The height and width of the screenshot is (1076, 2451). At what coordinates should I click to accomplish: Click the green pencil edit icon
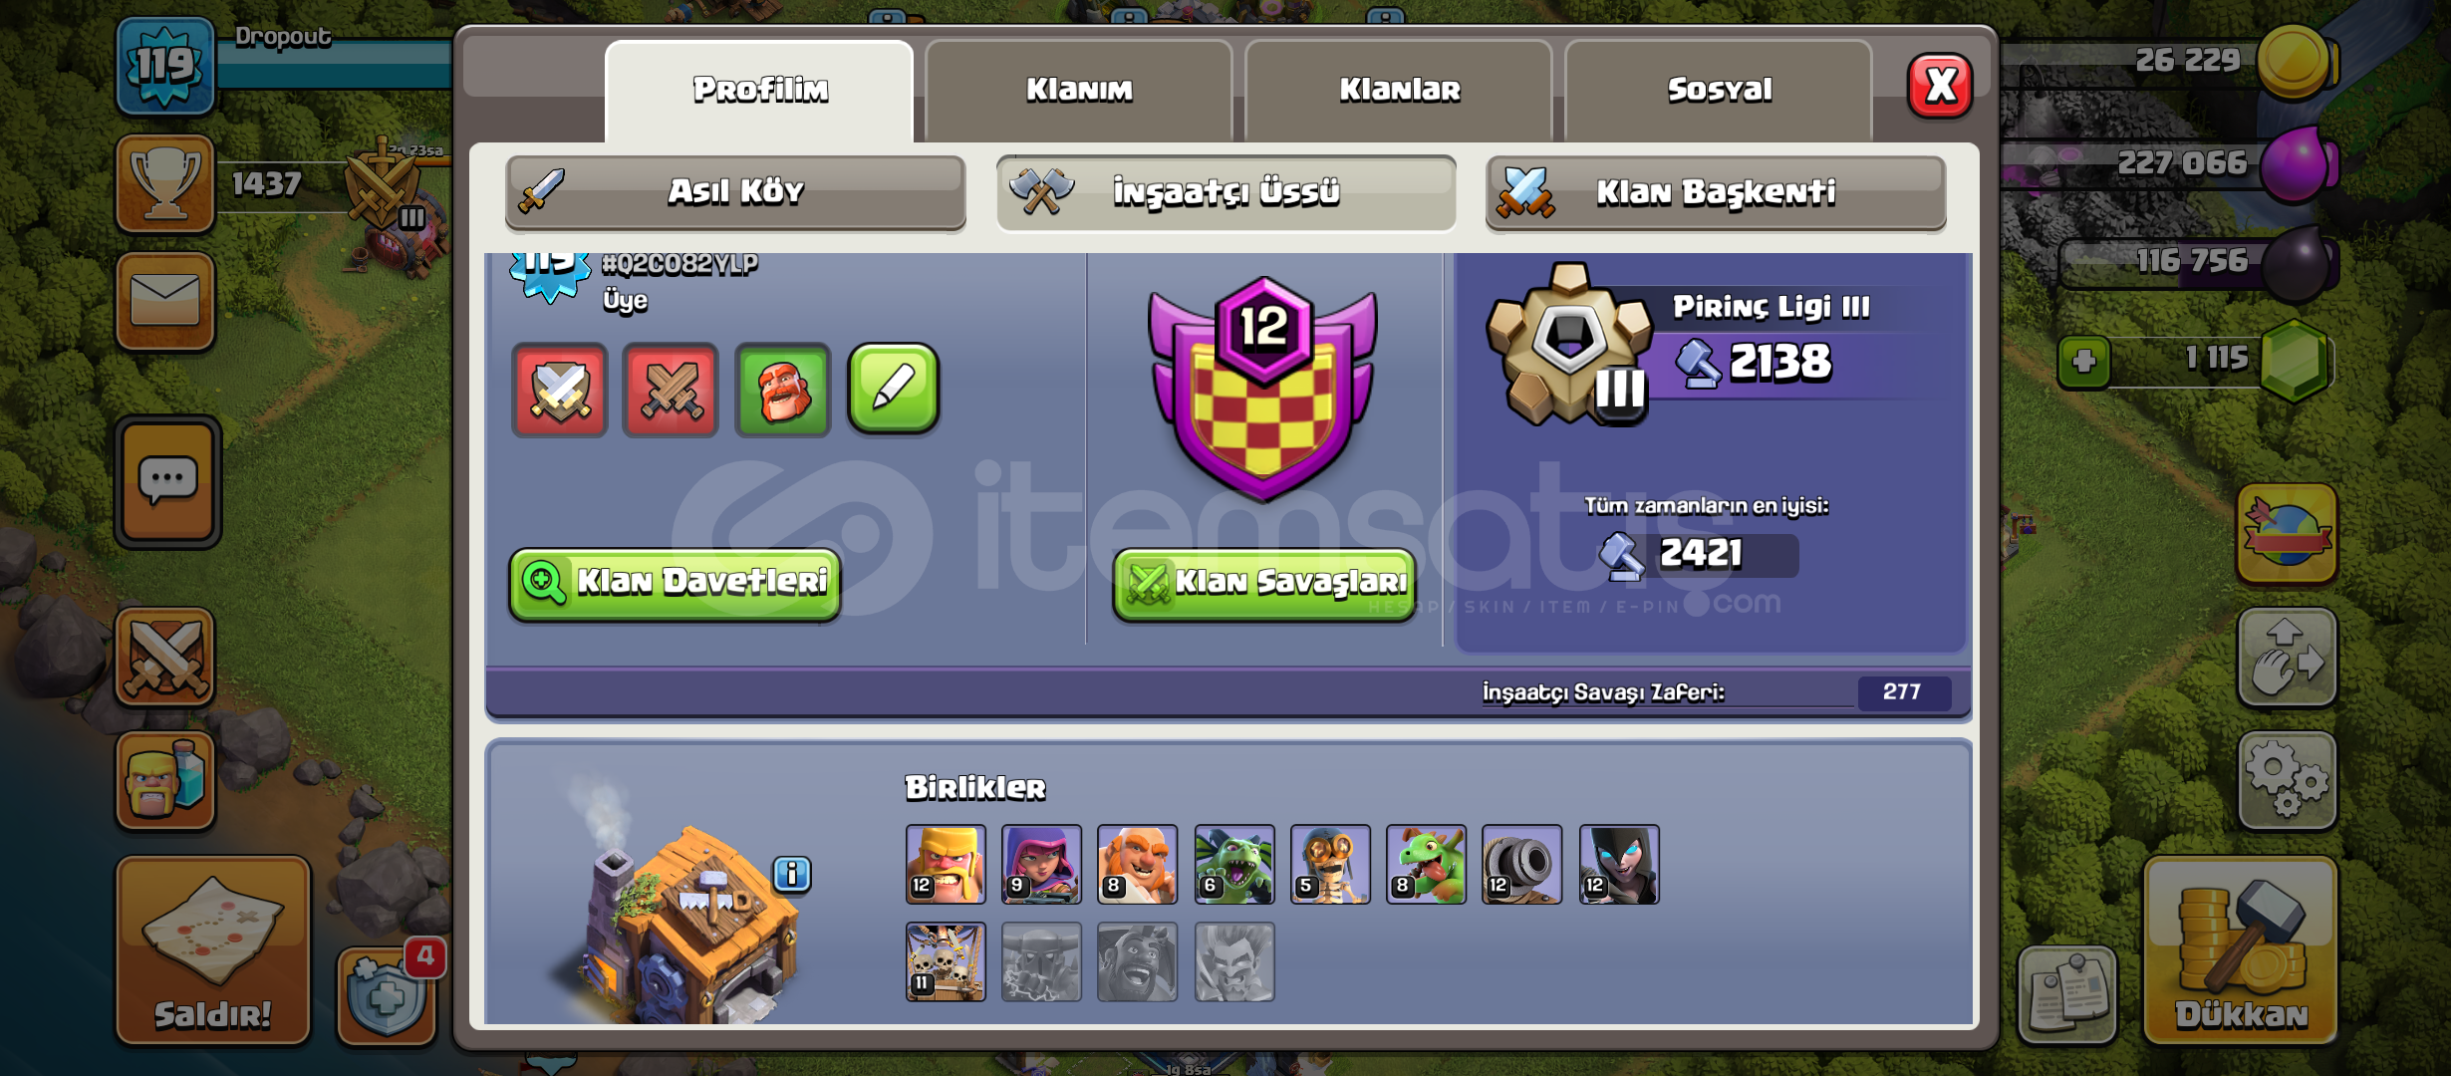(x=893, y=389)
